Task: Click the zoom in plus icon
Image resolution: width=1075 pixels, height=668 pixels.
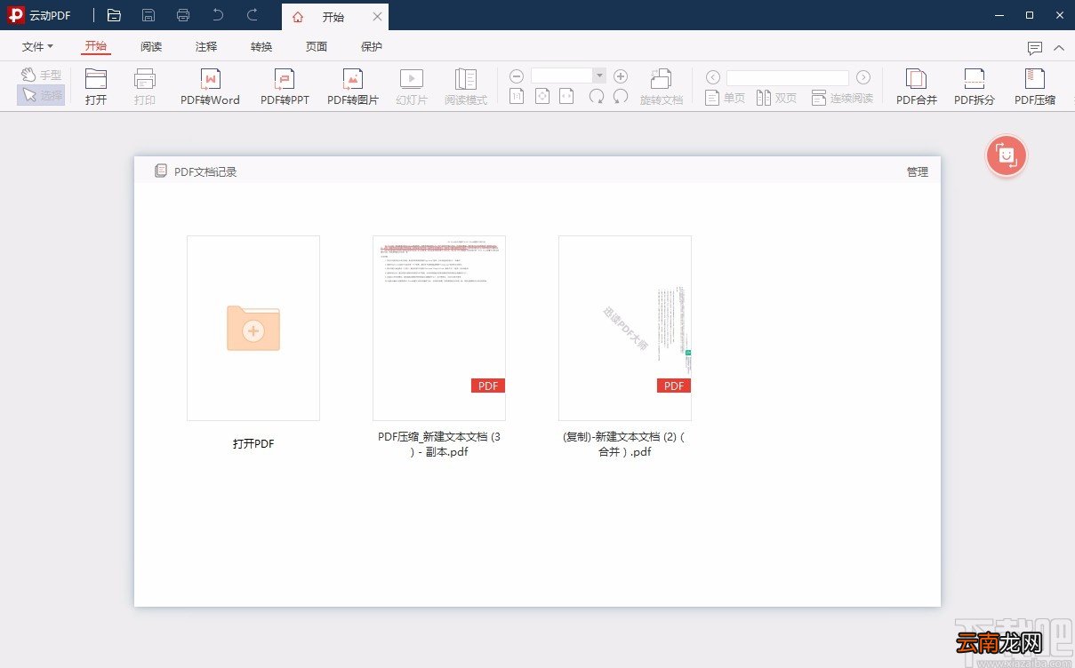Action: [x=621, y=76]
